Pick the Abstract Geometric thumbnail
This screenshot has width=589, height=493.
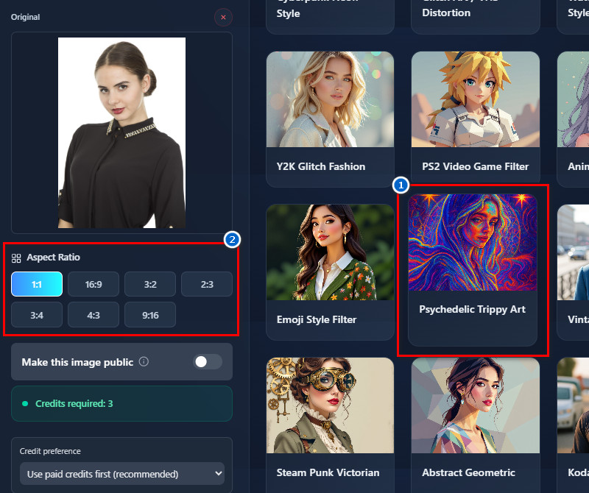coord(476,405)
